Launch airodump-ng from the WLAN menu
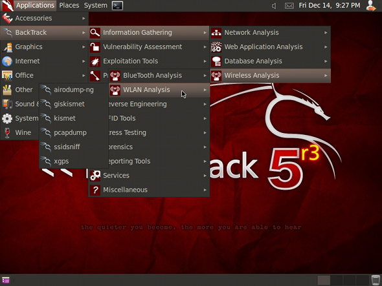The height and width of the screenshot is (286, 382). pyautogui.click(x=74, y=90)
